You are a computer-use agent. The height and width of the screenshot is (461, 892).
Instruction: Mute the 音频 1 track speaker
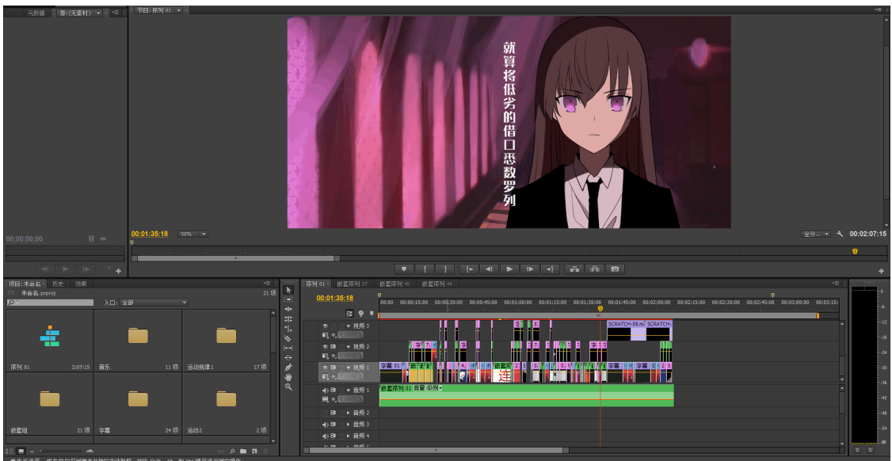pyautogui.click(x=326, y=391)
